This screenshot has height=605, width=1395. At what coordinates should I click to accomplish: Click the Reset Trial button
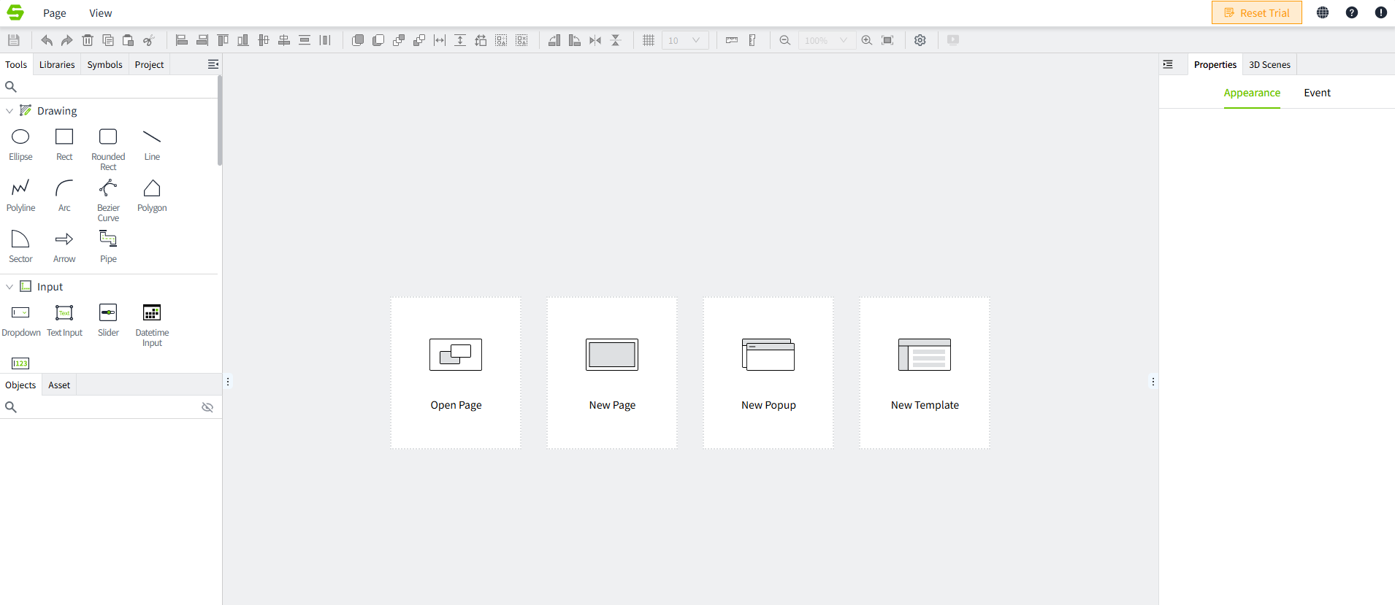(1256, 13)
